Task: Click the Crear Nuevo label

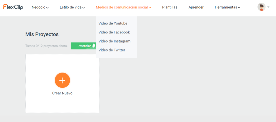Action: (x=62, y=93)
